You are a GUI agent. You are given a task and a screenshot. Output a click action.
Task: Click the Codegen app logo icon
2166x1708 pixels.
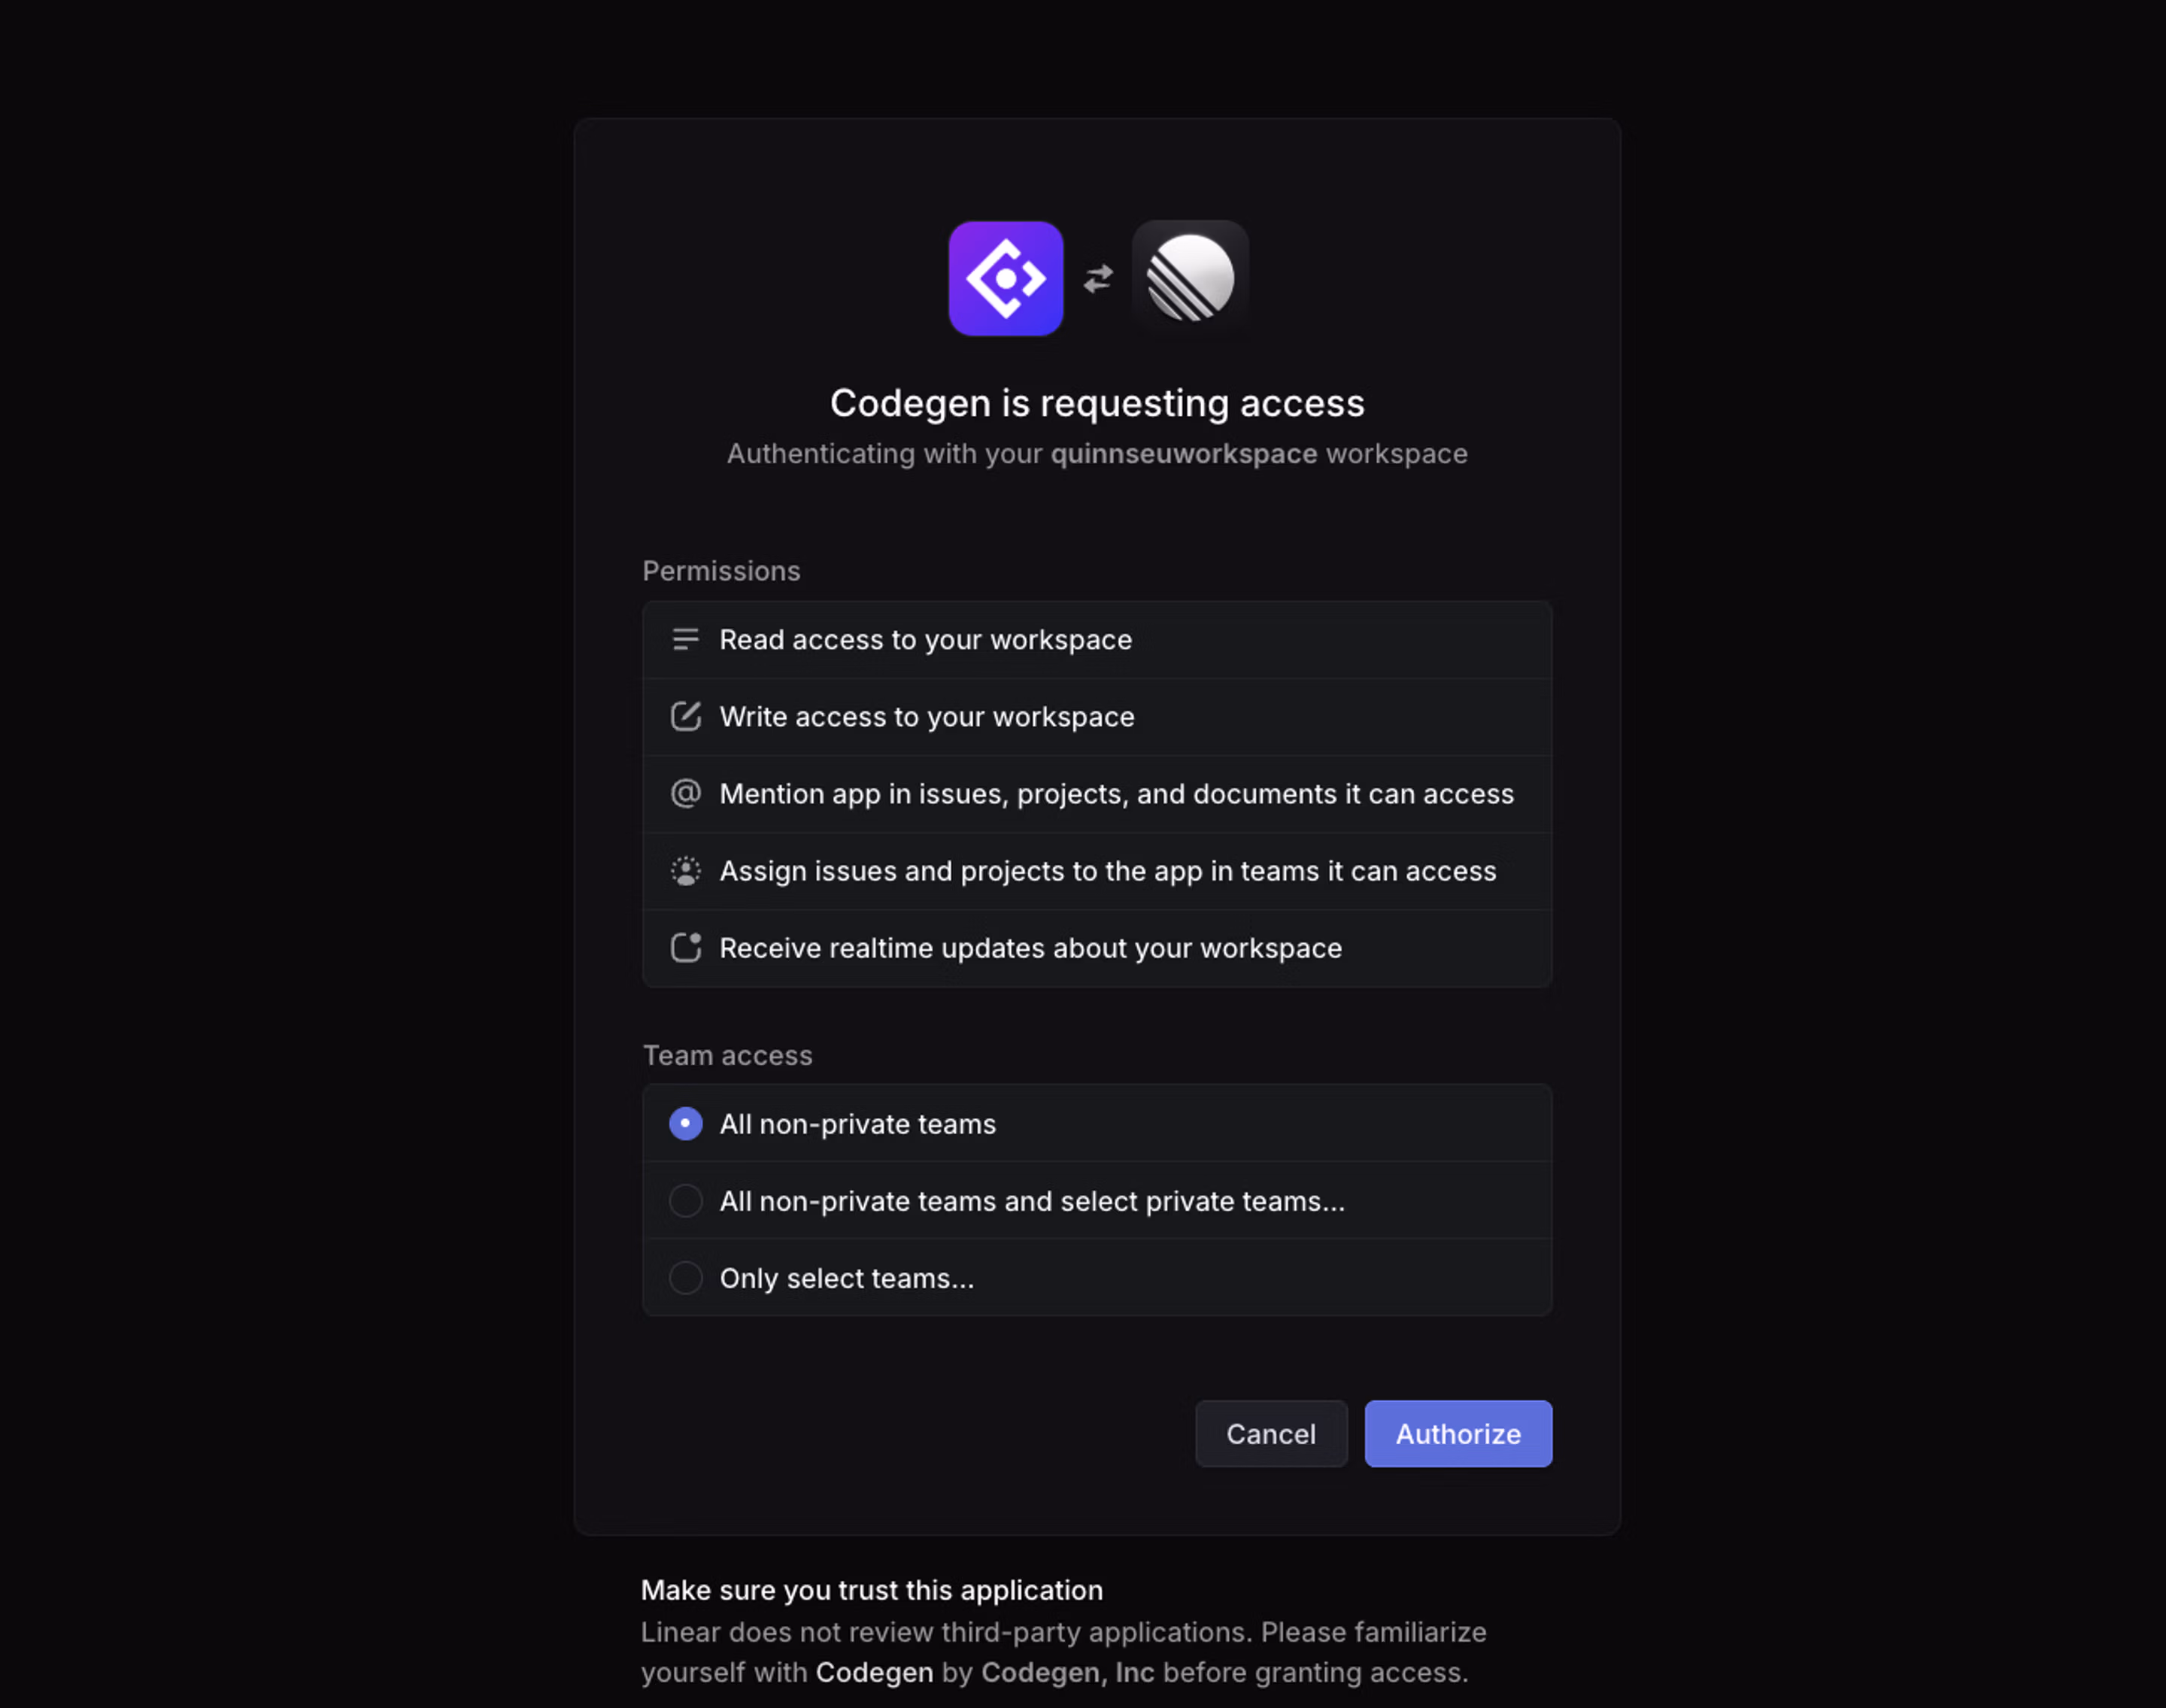click(1005, 278)
